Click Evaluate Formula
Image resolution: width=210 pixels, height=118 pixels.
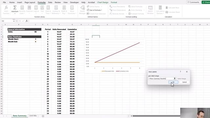(x=136, y=14)
